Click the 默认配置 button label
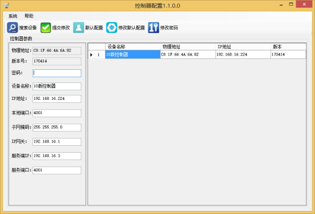315x214 pixels. 94,28
